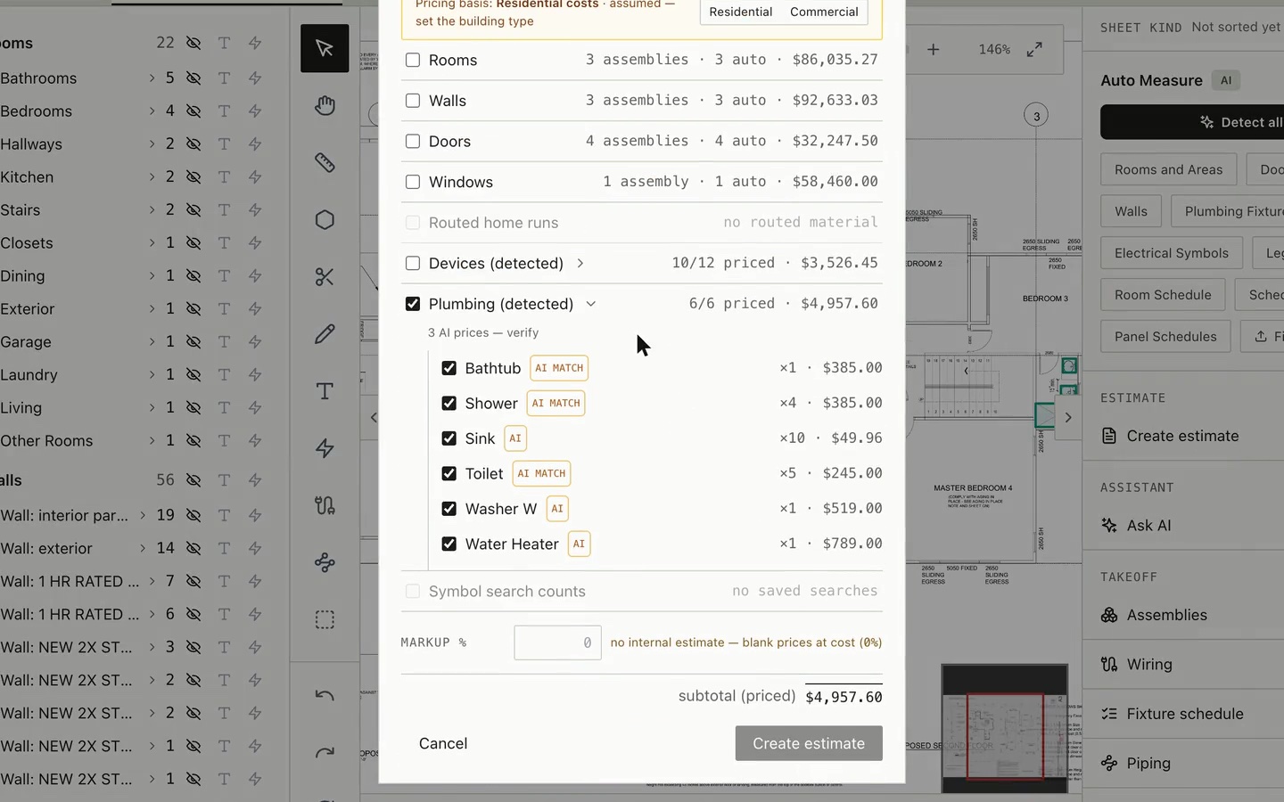1284x802 pixels.
Task: Uncheck the Water Heater item
Action: [x=449, y=544]
